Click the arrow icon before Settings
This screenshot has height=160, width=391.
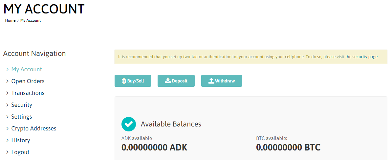7,117
